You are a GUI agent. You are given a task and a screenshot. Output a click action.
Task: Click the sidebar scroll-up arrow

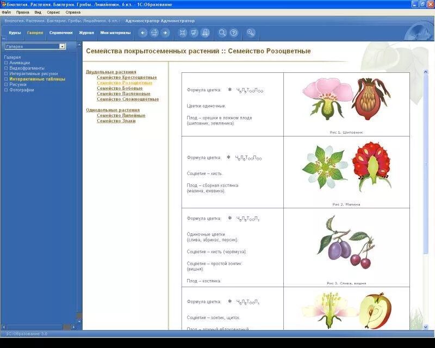(x=79, y=45)
